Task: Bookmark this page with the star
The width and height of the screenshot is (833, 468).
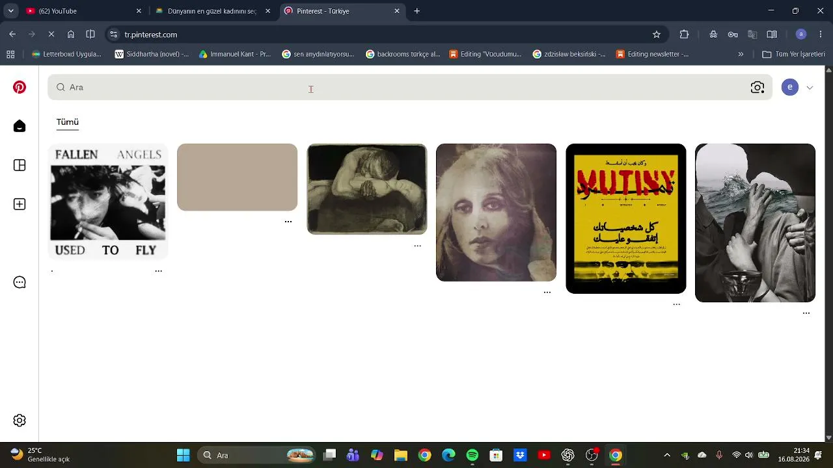Action: [x=657, y=34]
